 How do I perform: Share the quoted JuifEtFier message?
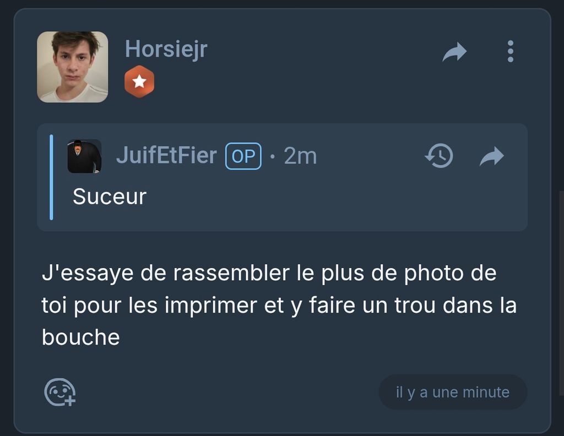tap(492, 156)
